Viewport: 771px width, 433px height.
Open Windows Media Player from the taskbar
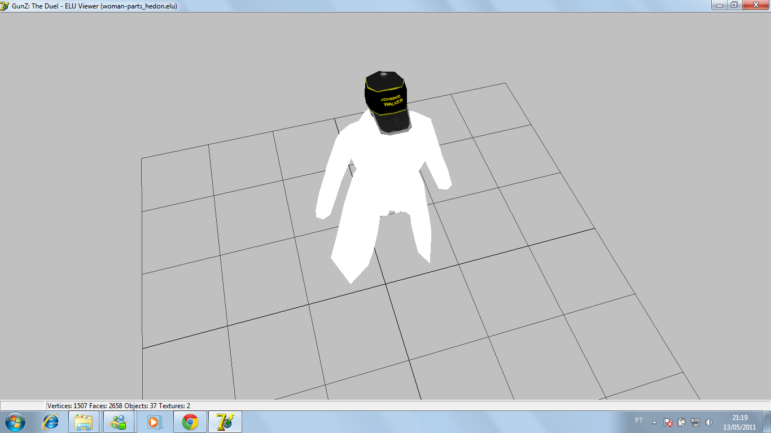point(154,422)
